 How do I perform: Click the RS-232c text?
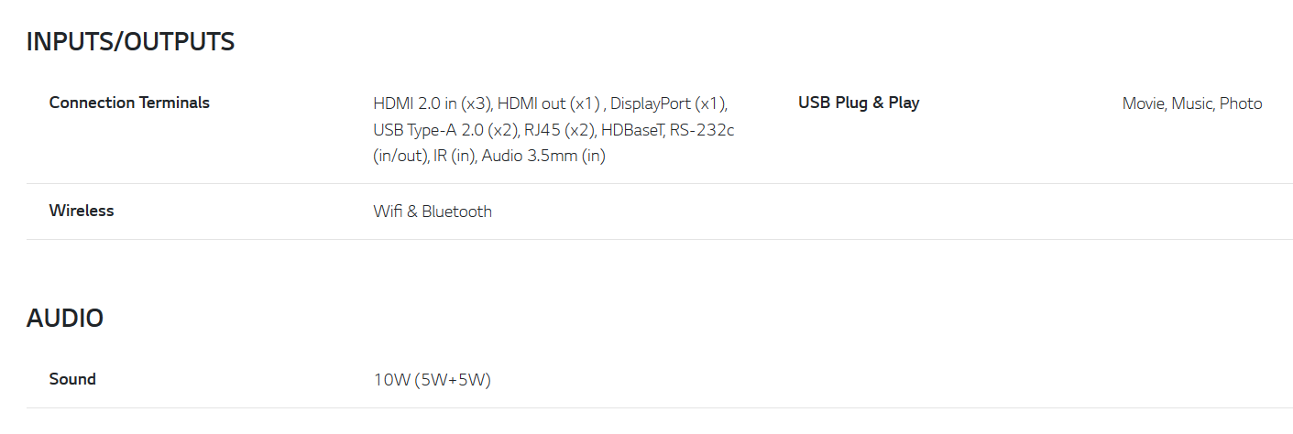[x=702, y=130]
